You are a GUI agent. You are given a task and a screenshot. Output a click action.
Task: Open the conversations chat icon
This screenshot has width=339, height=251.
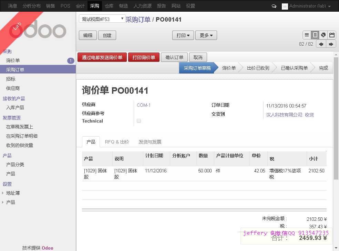274,6
